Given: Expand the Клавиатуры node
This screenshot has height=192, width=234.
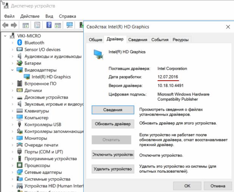Looking at the screenshot, I should pos(12,111).
